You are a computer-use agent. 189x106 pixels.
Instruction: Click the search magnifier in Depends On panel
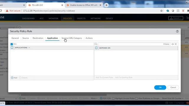point(96,44)
